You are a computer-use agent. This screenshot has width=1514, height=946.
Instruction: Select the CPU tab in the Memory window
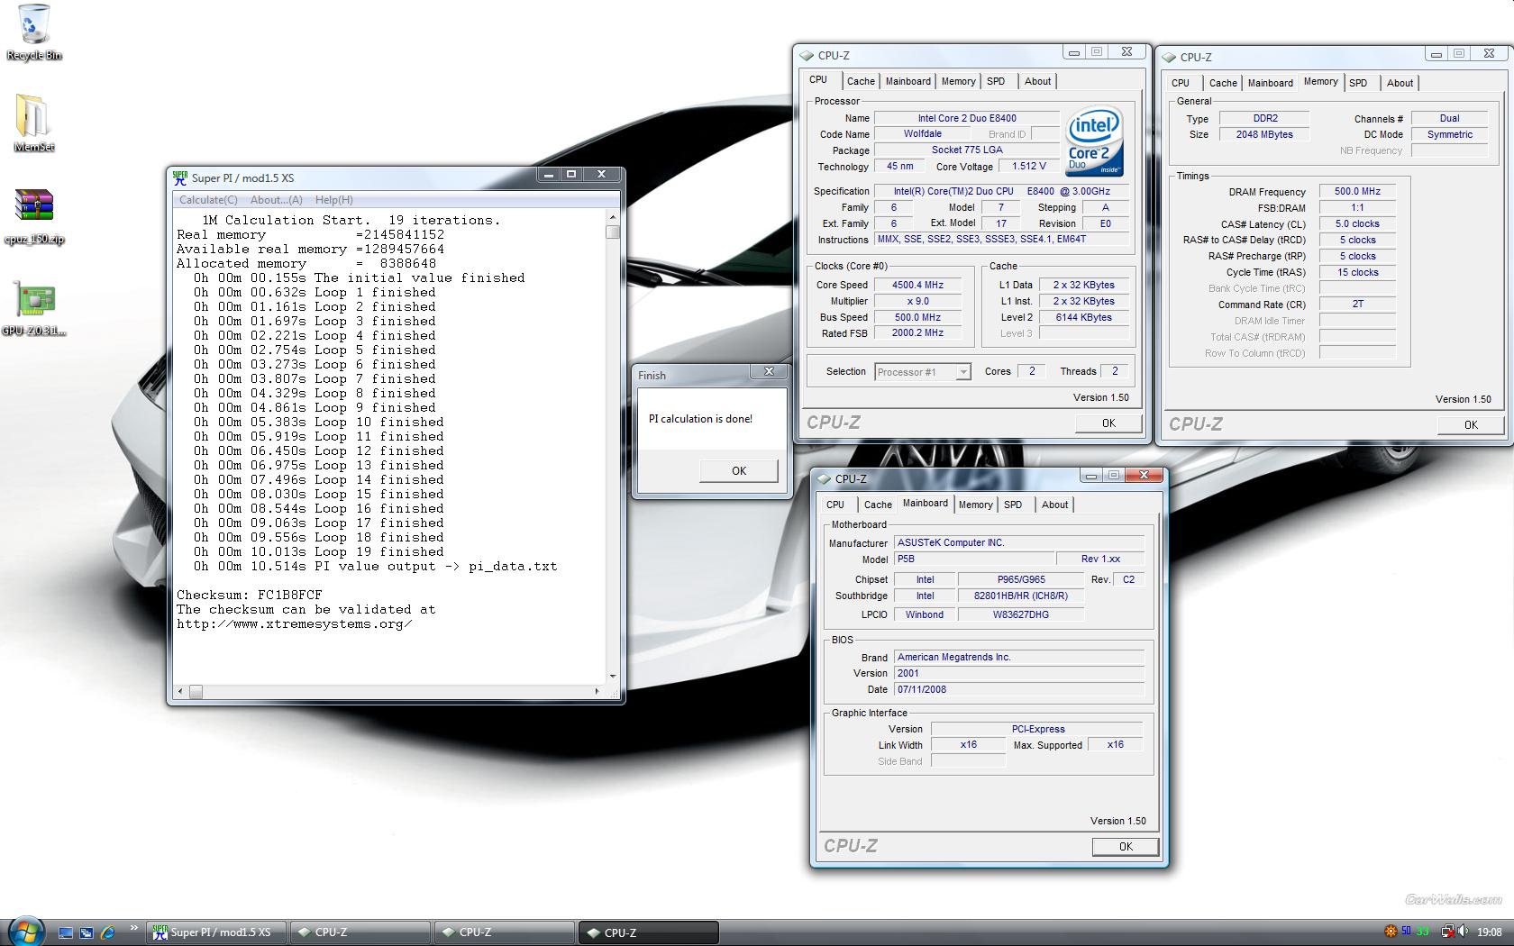1181,83
